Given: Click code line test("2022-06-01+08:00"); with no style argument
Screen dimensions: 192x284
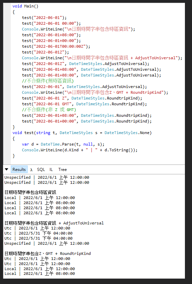Looking at the screenshot, I should point(51,35).
